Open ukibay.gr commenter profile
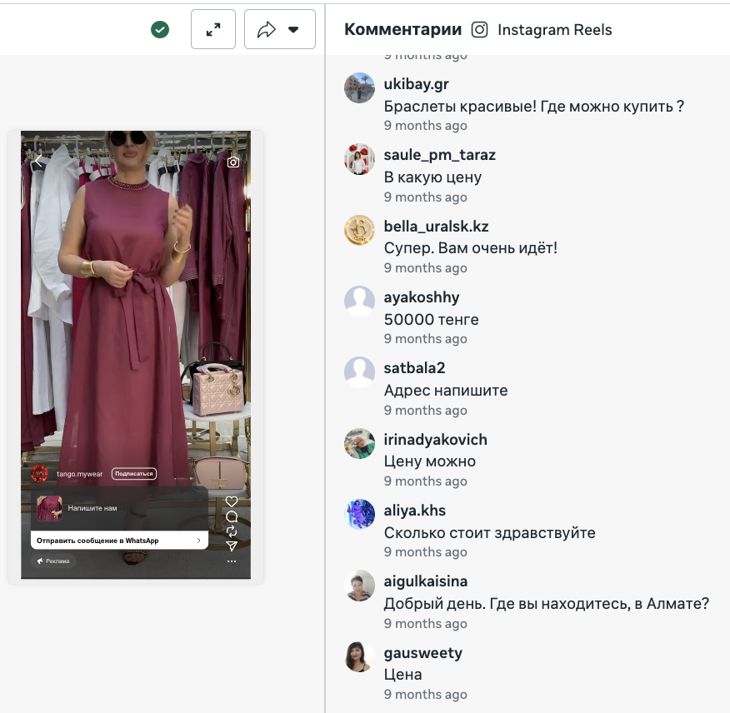Image resolution: width=730 pixels, height=713 pixels. (x=417, y=84)
